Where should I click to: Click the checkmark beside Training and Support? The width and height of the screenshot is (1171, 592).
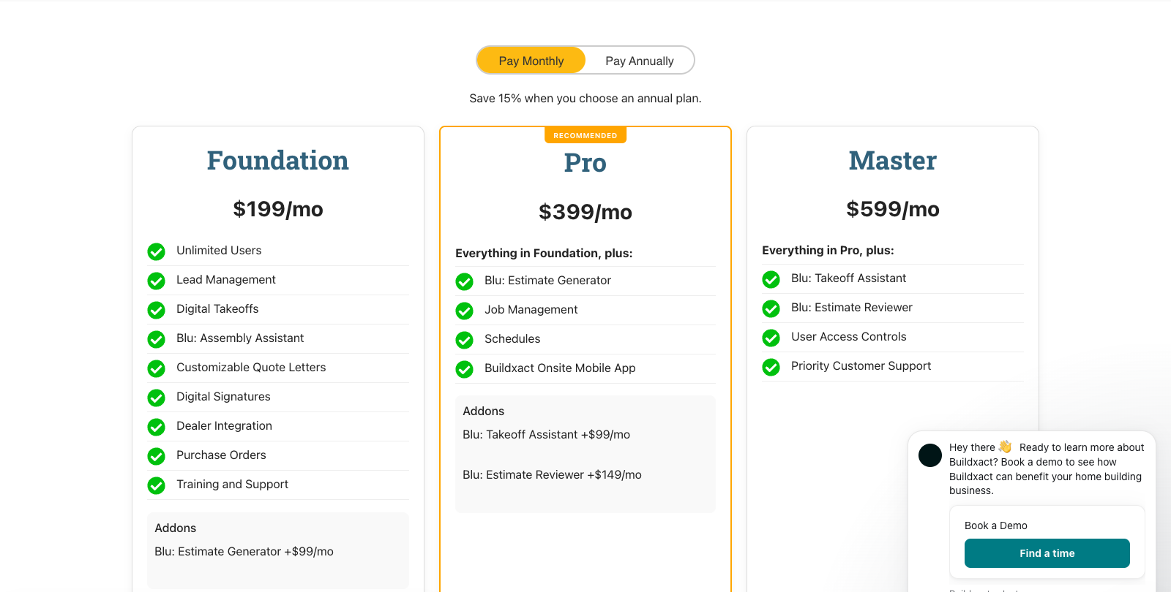coord(156,485)
